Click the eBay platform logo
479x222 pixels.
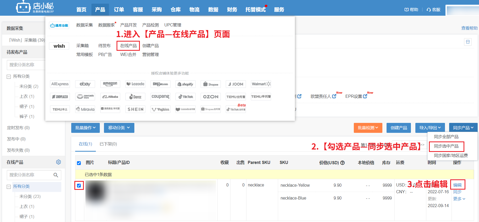[x=85, y=84]
